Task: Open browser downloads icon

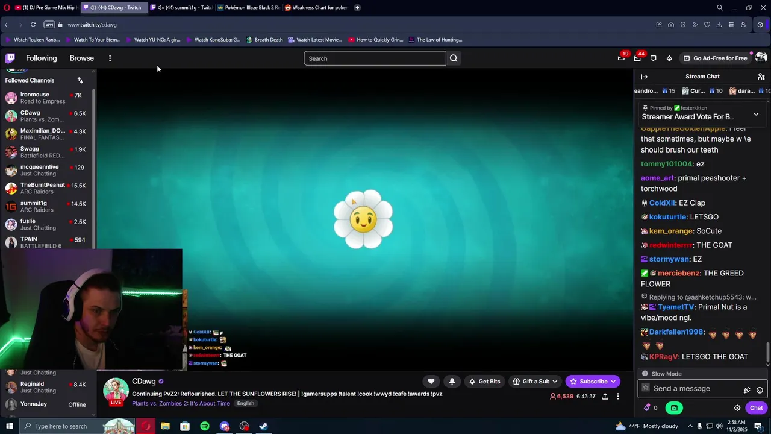Action: (x=719, y=25)
